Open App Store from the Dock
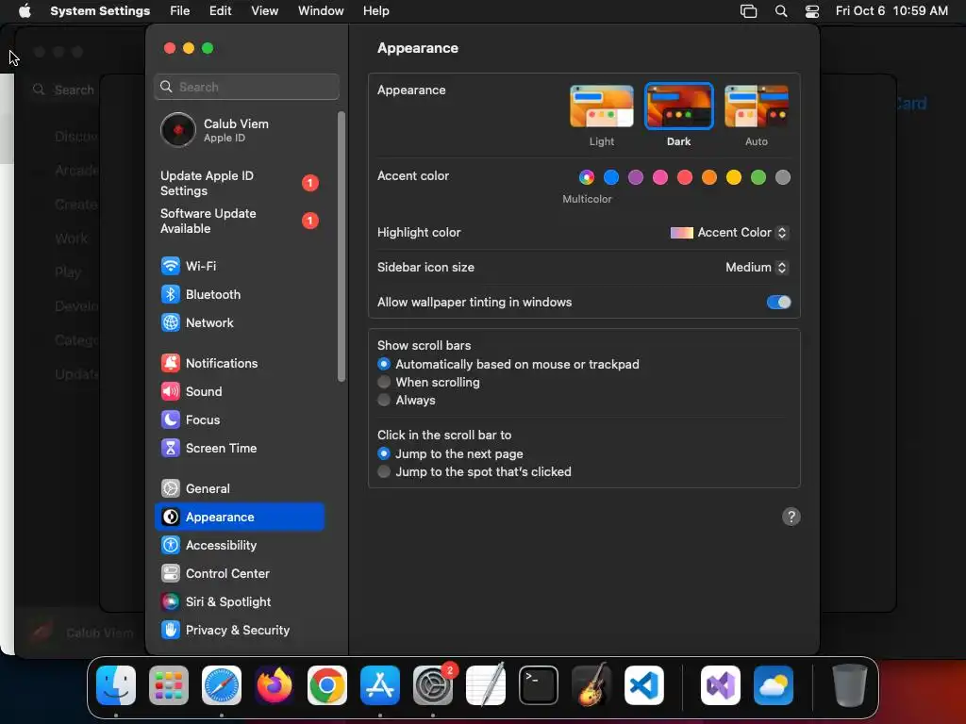 (380, 685)
